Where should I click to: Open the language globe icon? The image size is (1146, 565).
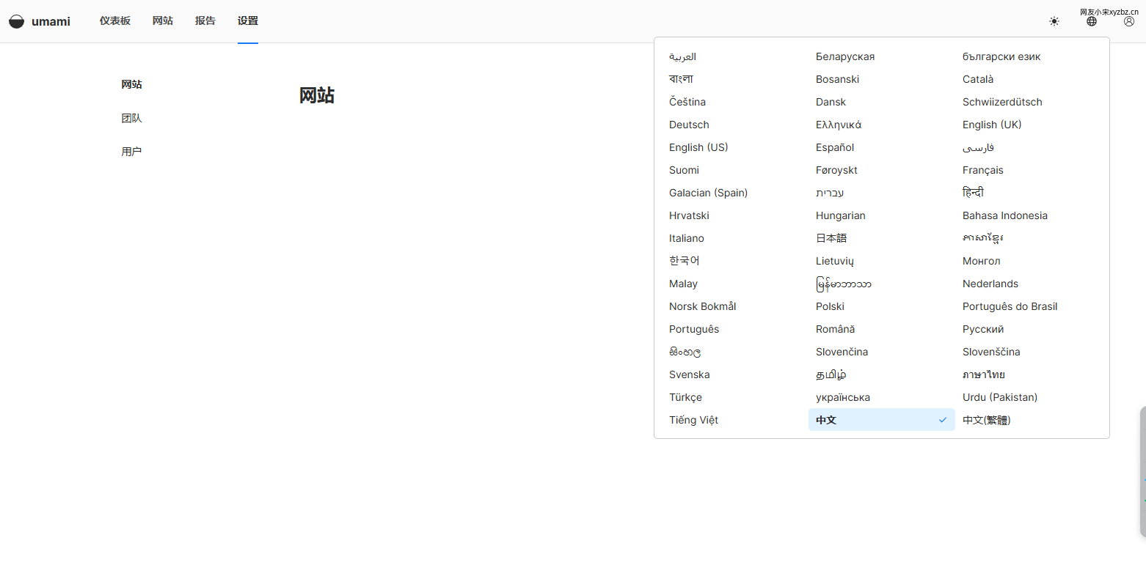1092,21
